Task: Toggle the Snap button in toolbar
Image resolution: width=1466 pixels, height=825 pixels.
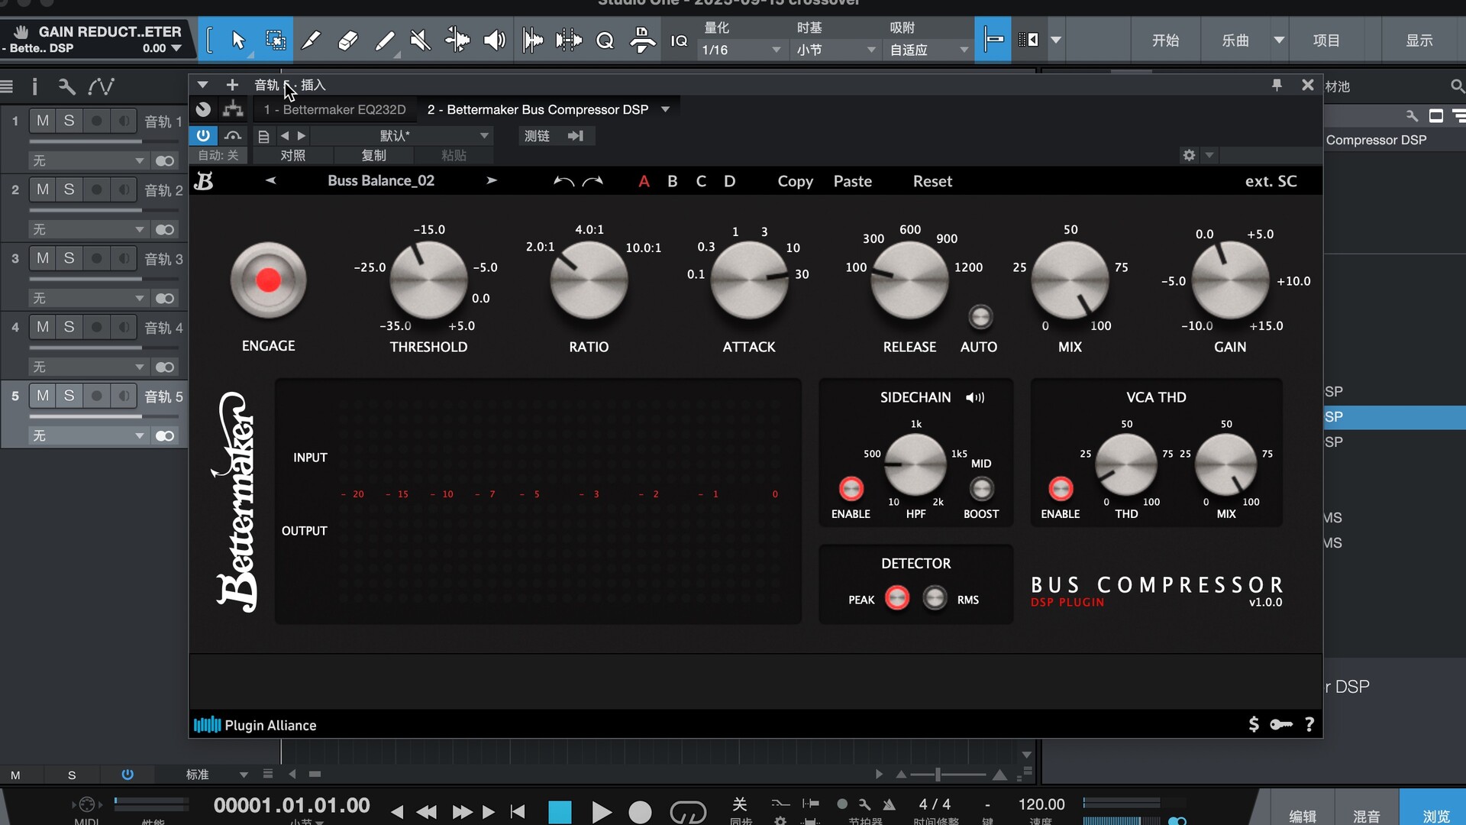Action: [x=993, y=40]
